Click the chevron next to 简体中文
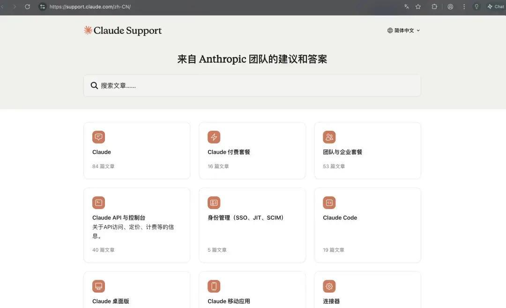Viewport: 506px width, 308px height. 418,30
